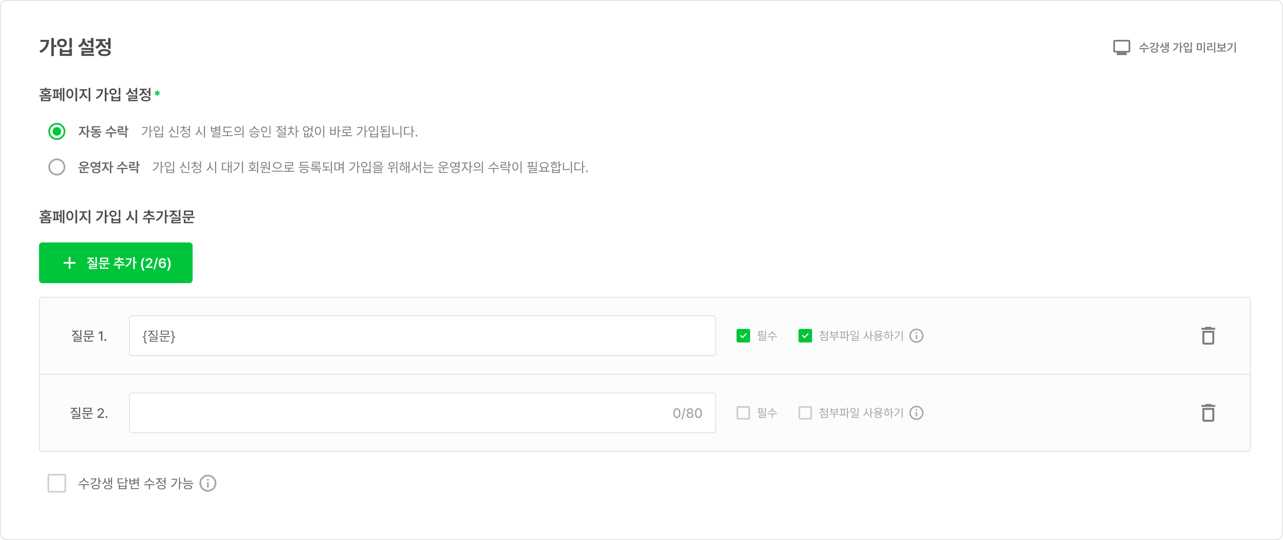Screen dimensions: 1283x540
Task: Click the 운영자 수락 option label
Action: tap(109, 167)
